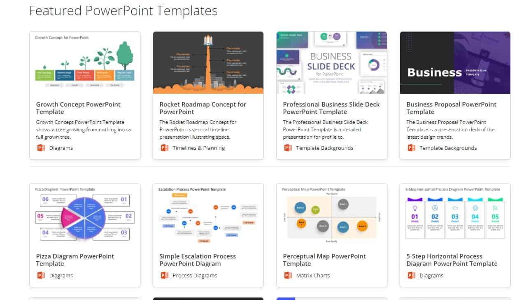The width and height of the screenshot is (526, 300).
Task: Open Growth Concept PowerPoint Template title link
Action: 78,108
